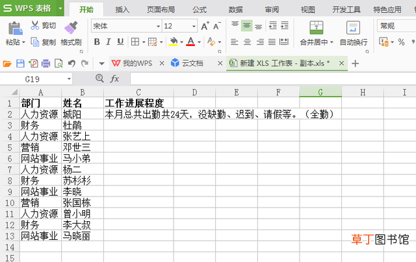Switch to View tab
Screen dimensions: 416x262
[x=307, y=10]
